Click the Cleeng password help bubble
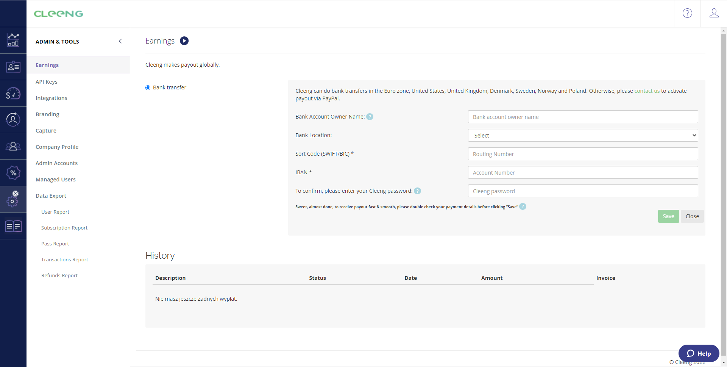Screen dimensions: 727x367 pos(417,191)
